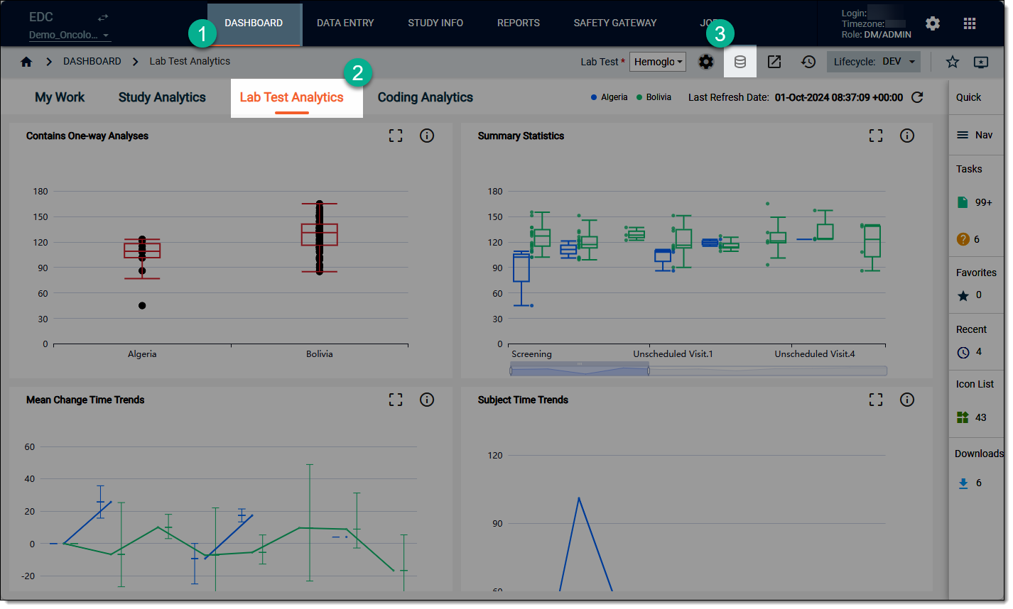This screenshot has height=609, width=1013.
Task: Click Unscheduled Visit.4 axis label
Action: coord(815,354)
